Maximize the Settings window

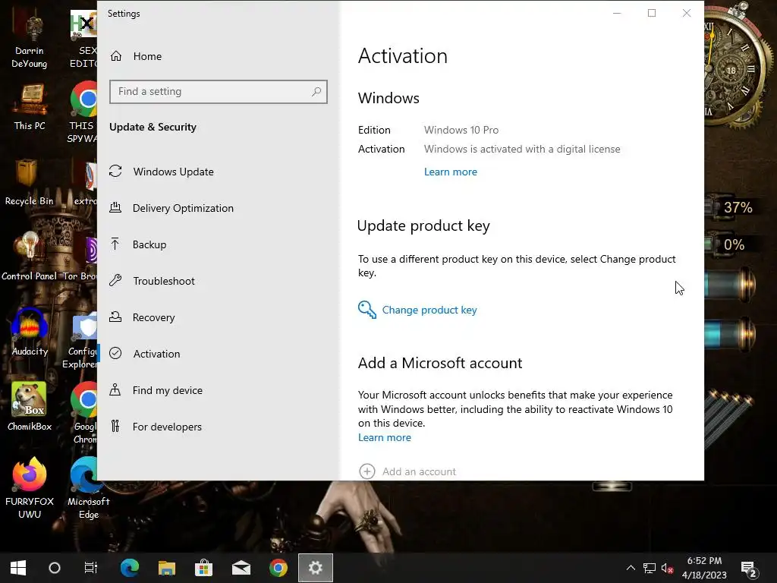coord(652,14)
